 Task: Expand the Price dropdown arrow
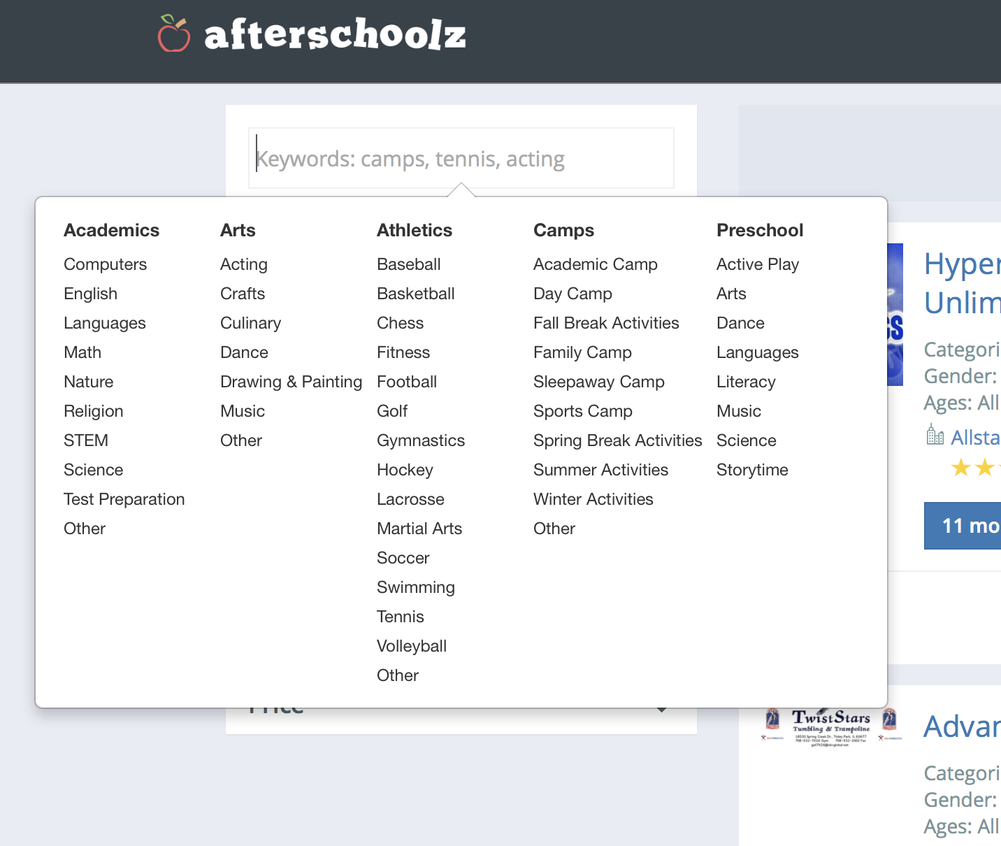point(661,710)
